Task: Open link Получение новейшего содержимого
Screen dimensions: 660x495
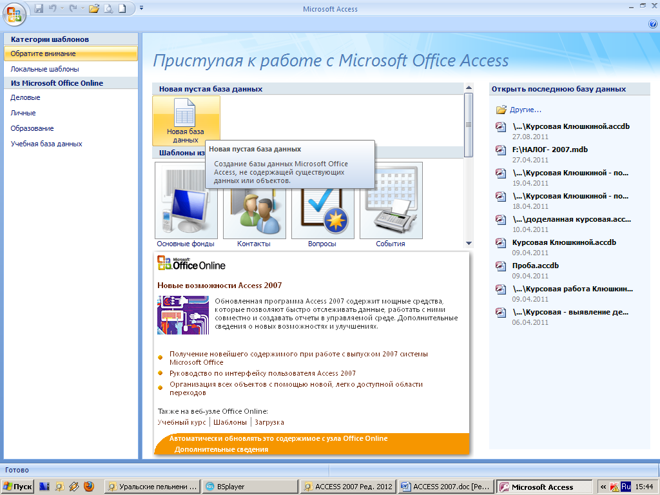Action: [298, 358]
